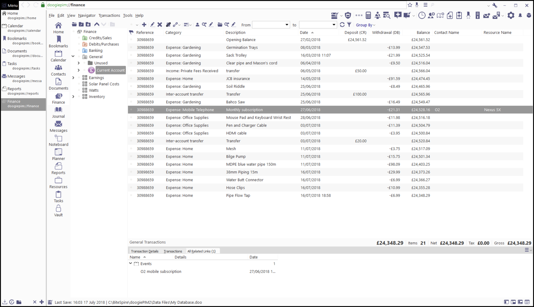The image size is (534, 307).
Task: Sort by Withdrawal (DB) column header
Action: pos(386,32)
